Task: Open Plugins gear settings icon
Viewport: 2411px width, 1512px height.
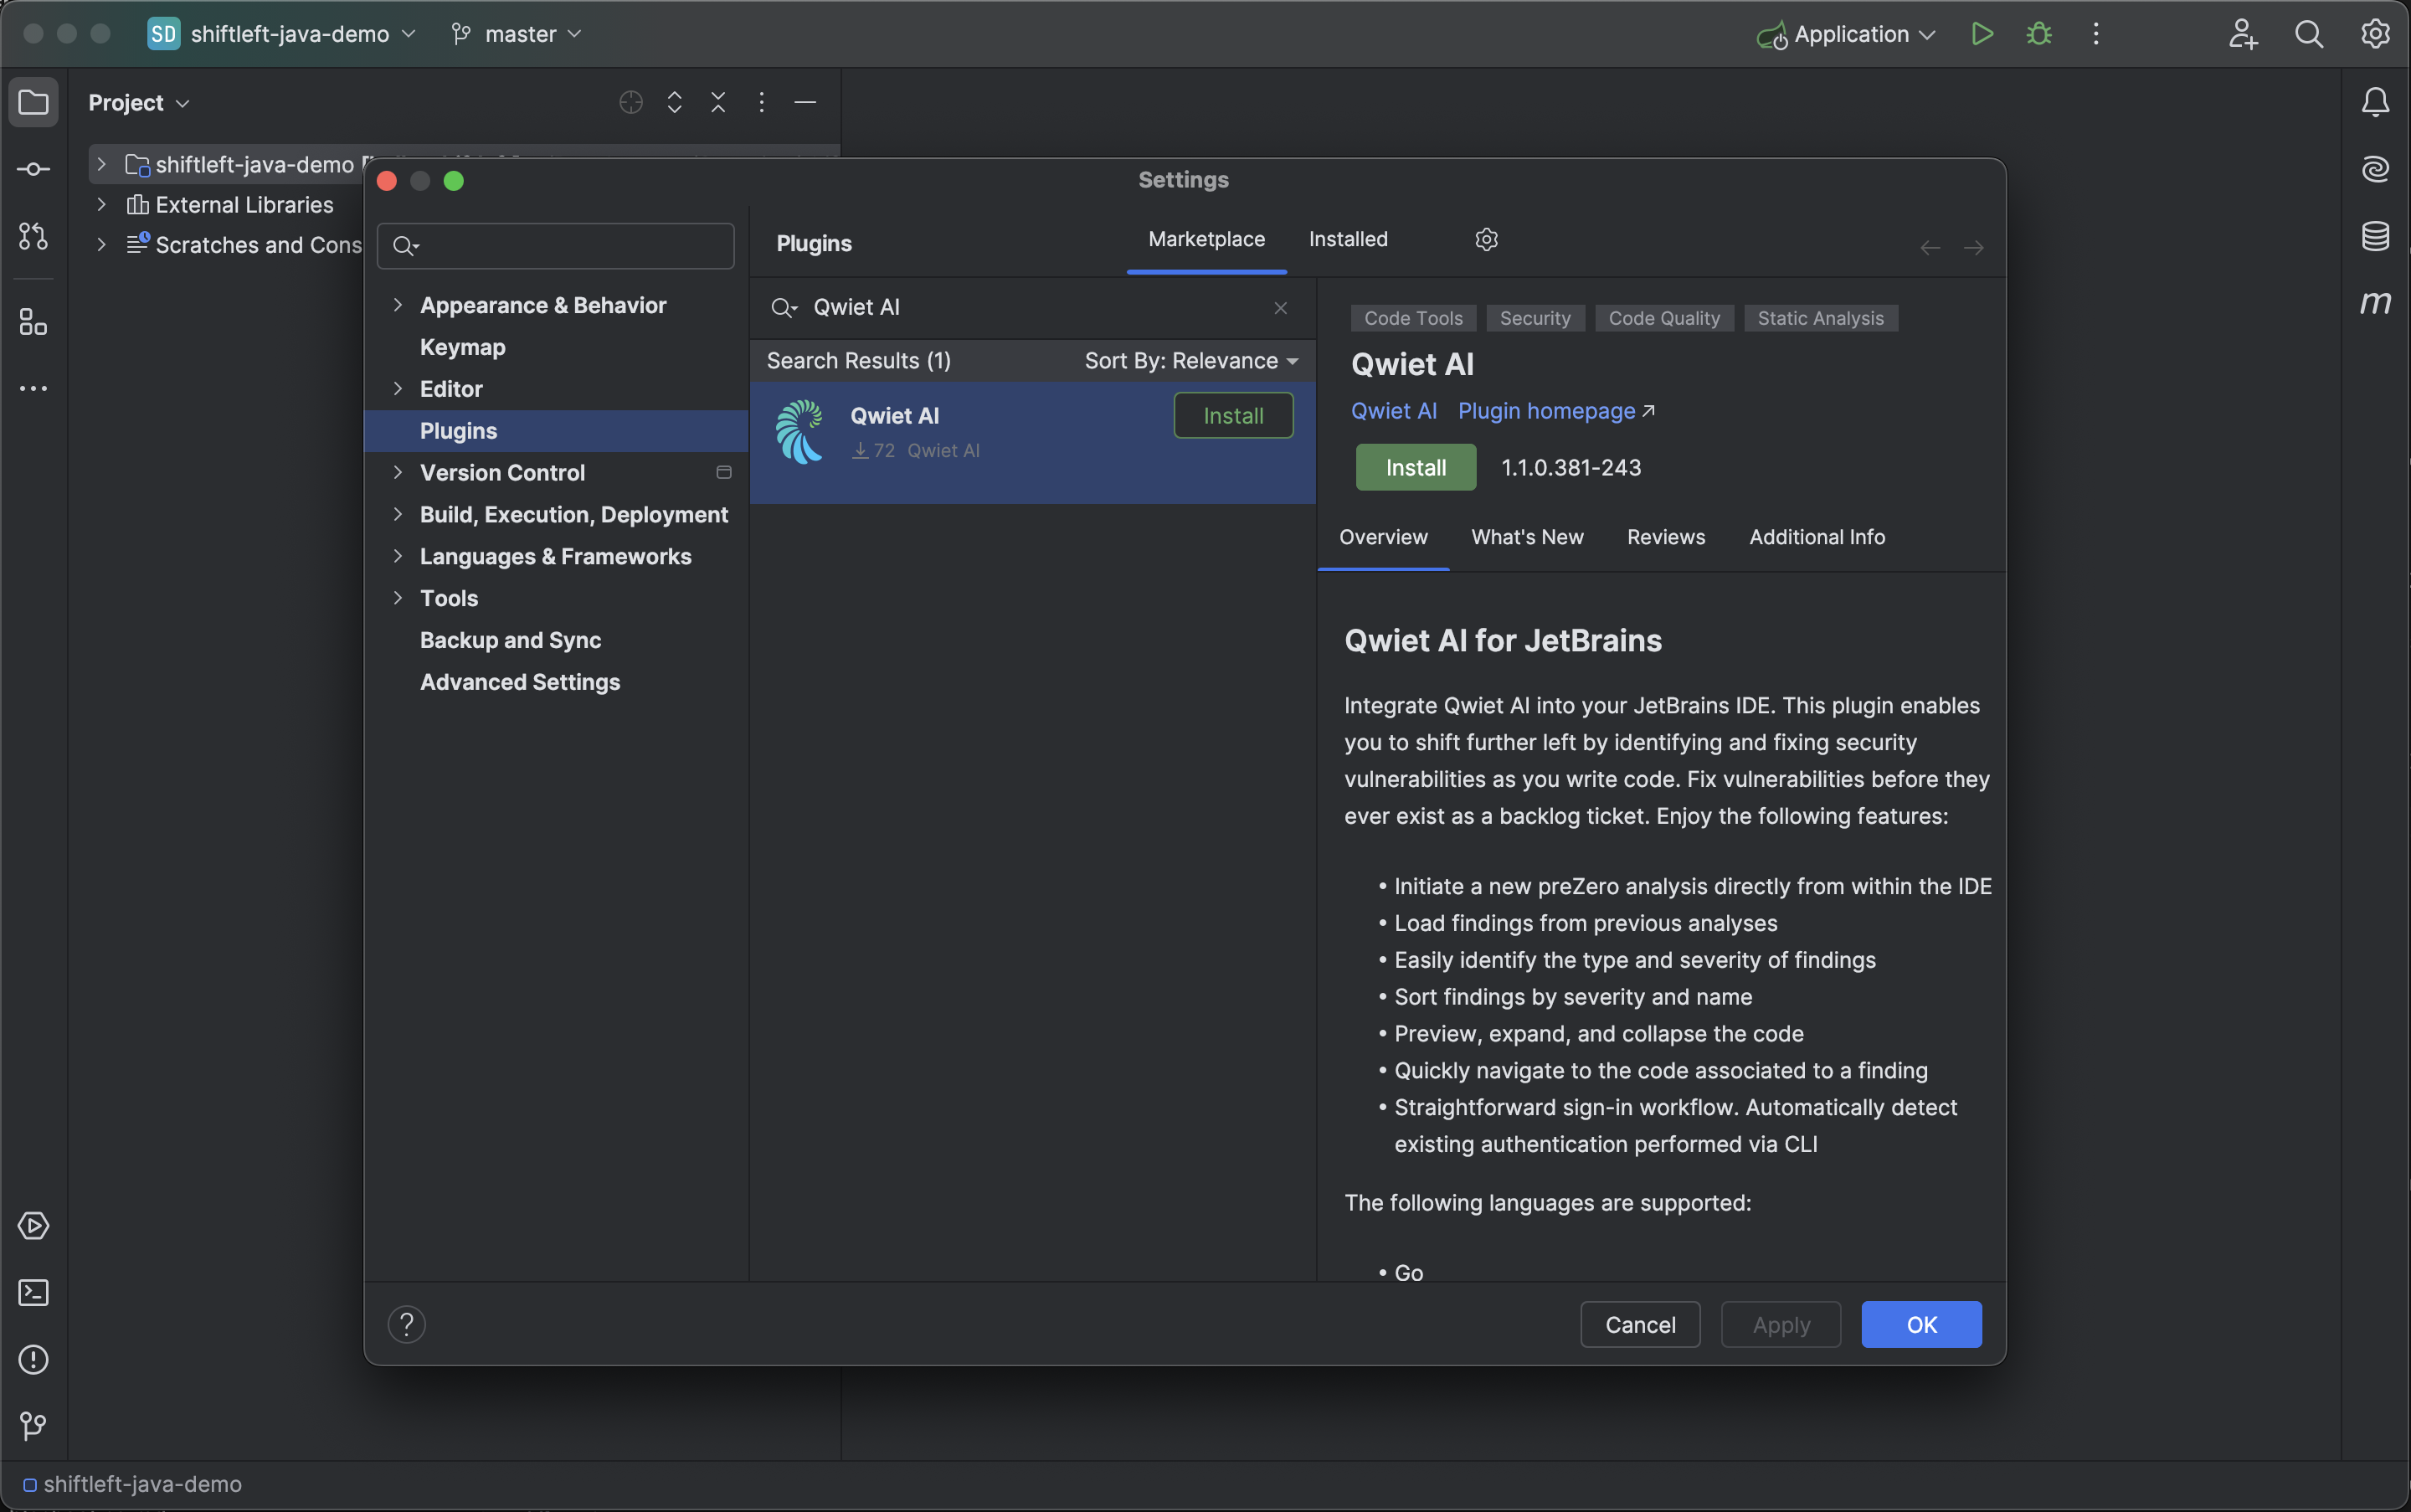Action: 1486,239
